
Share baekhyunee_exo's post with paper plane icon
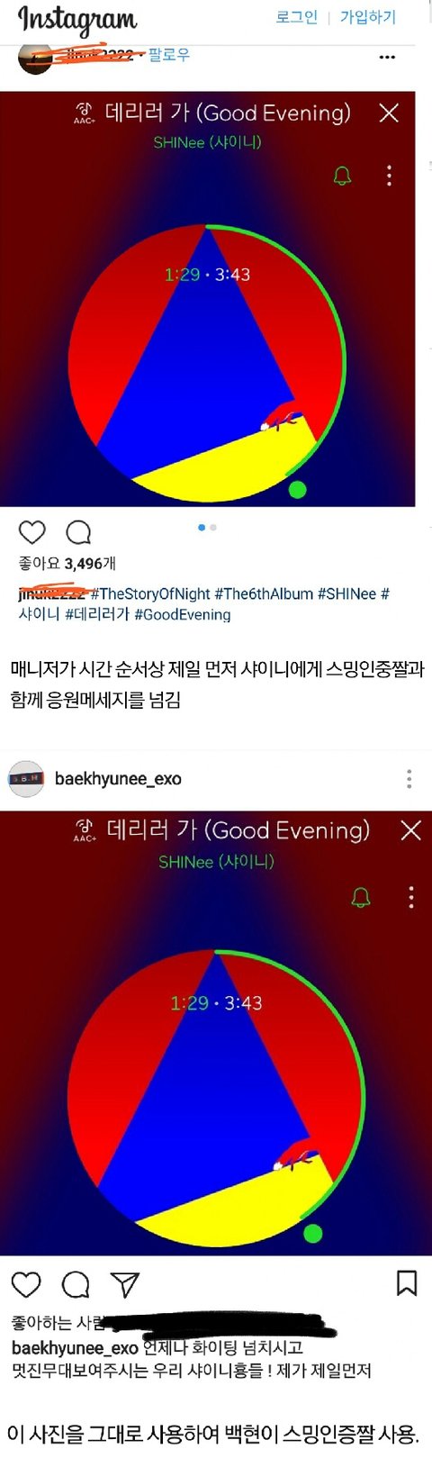(x=124, y=1284)
